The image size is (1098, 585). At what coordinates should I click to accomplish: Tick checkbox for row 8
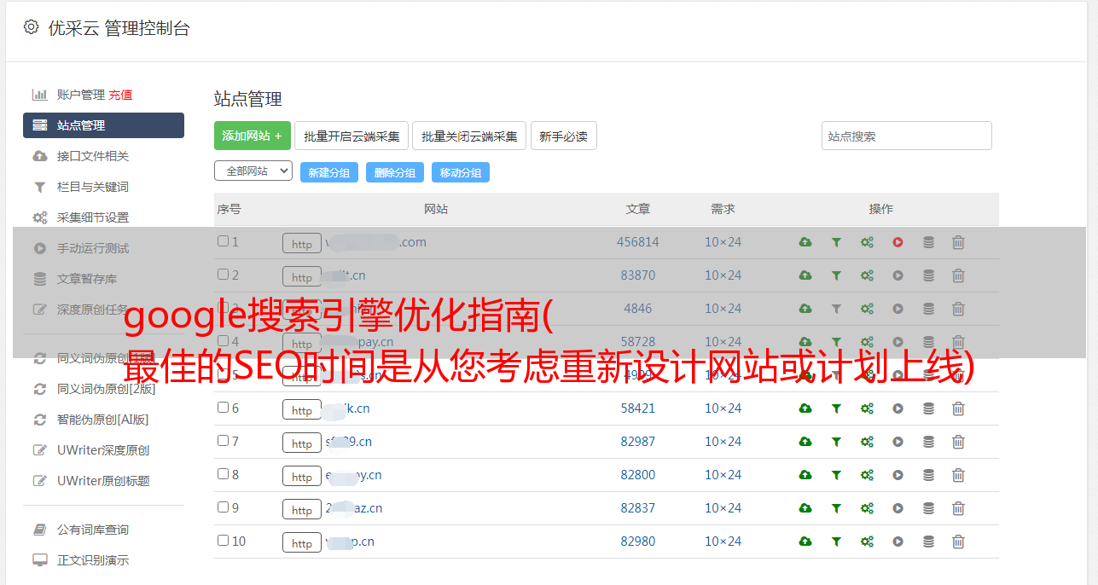(223, 474)
